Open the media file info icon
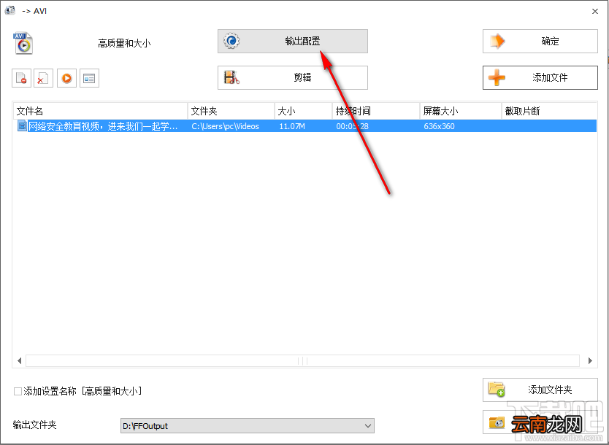 [89, 78]
